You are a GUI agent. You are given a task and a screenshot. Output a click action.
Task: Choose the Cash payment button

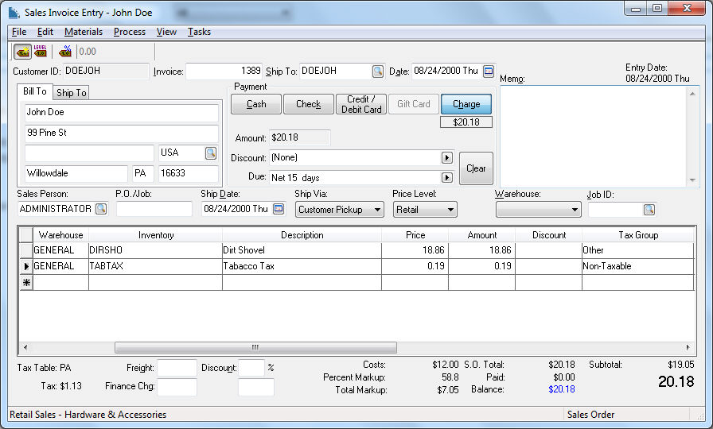(x=256, y=104)
